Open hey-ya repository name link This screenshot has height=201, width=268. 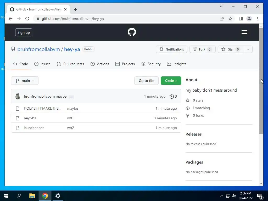tap(72, 49)
